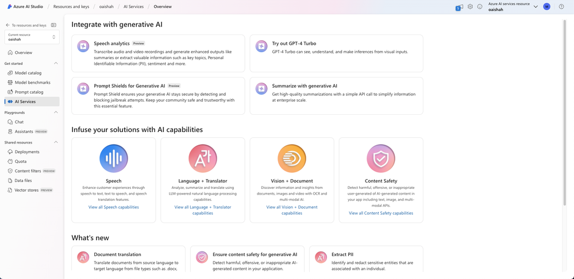The image size is (574, 279).
Task: Click View all Content Safety capabilities link
Action: coord(381,213)
